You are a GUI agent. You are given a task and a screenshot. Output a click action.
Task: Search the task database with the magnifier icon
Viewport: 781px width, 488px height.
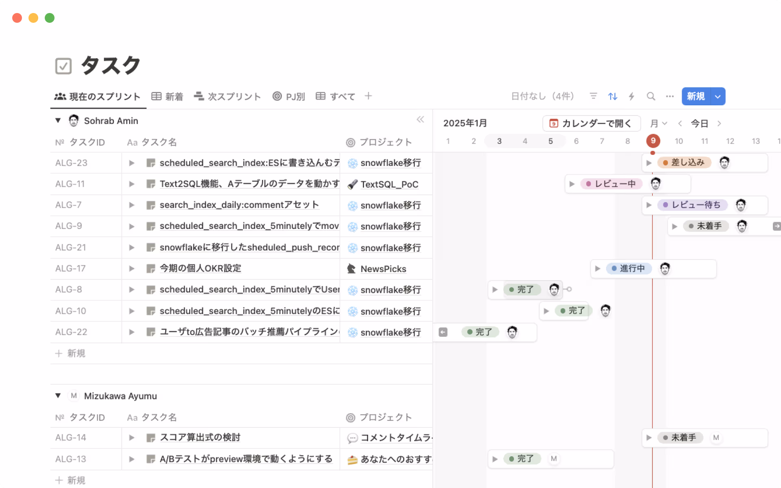[x=651, y=96]
